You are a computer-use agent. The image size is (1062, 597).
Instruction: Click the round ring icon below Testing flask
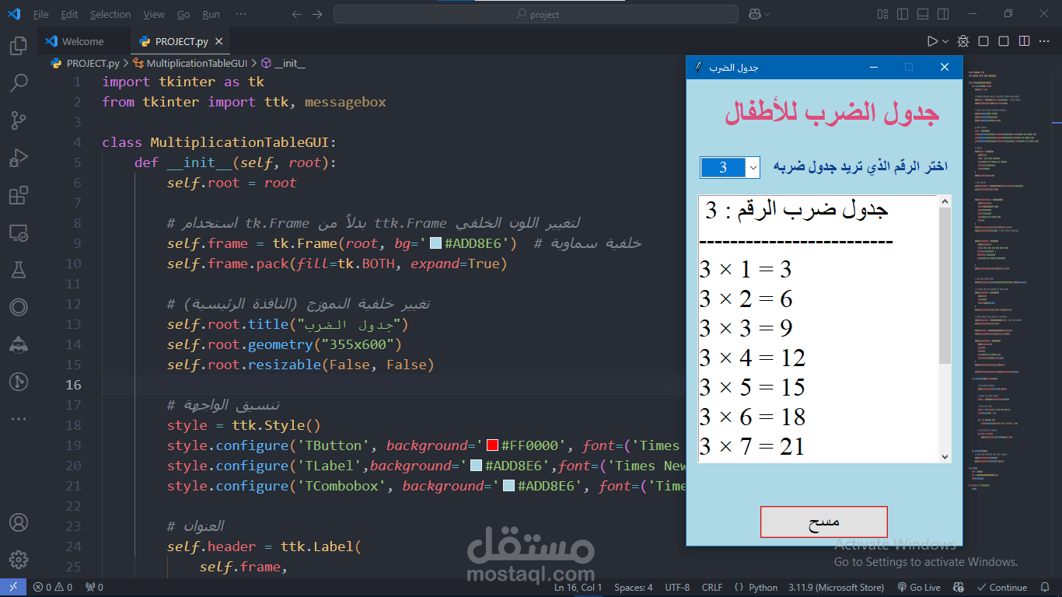(x=19, y=307)
